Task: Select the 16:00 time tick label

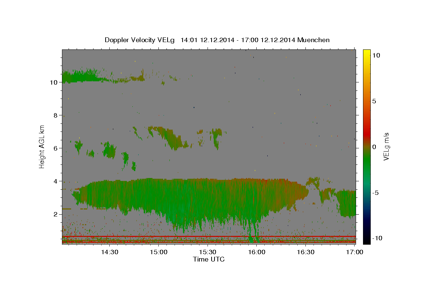Action: [x=257, y=252]
